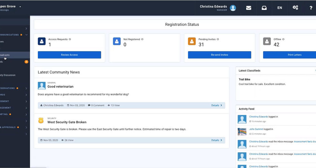This screenshot has height=168, width=316.
Task: Click Christina Edwards profile avatar in header
Action: tap(233, 8)
